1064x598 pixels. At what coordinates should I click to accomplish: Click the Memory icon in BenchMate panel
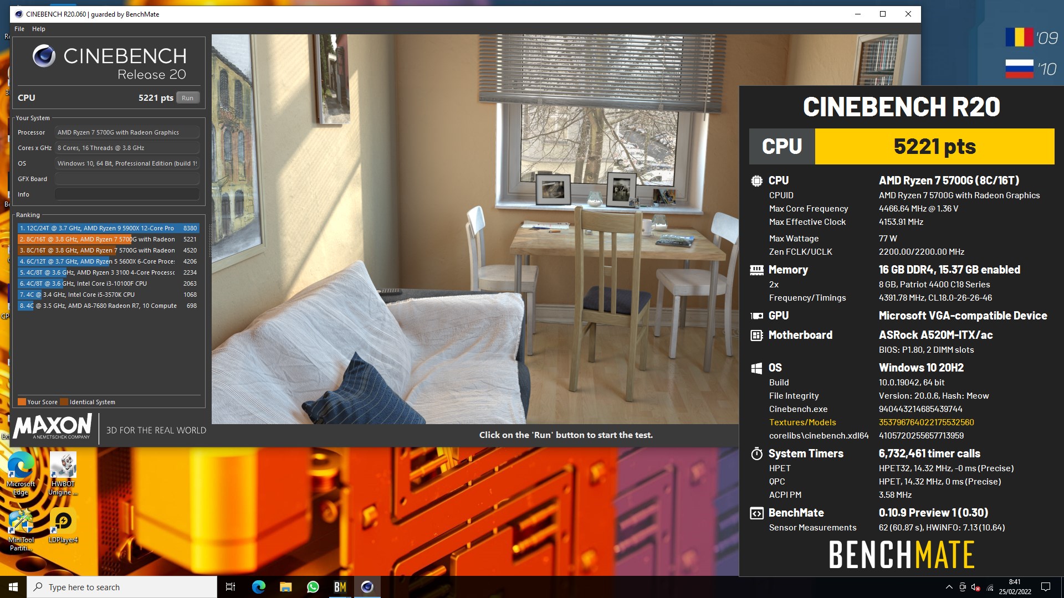(756, 270)
